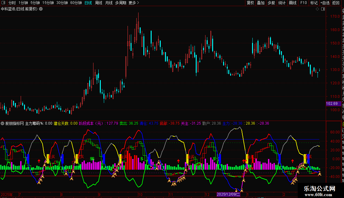Switch to 日线 daily period
The height and width of the screenshot is (198, 344).
coord(88,3)
